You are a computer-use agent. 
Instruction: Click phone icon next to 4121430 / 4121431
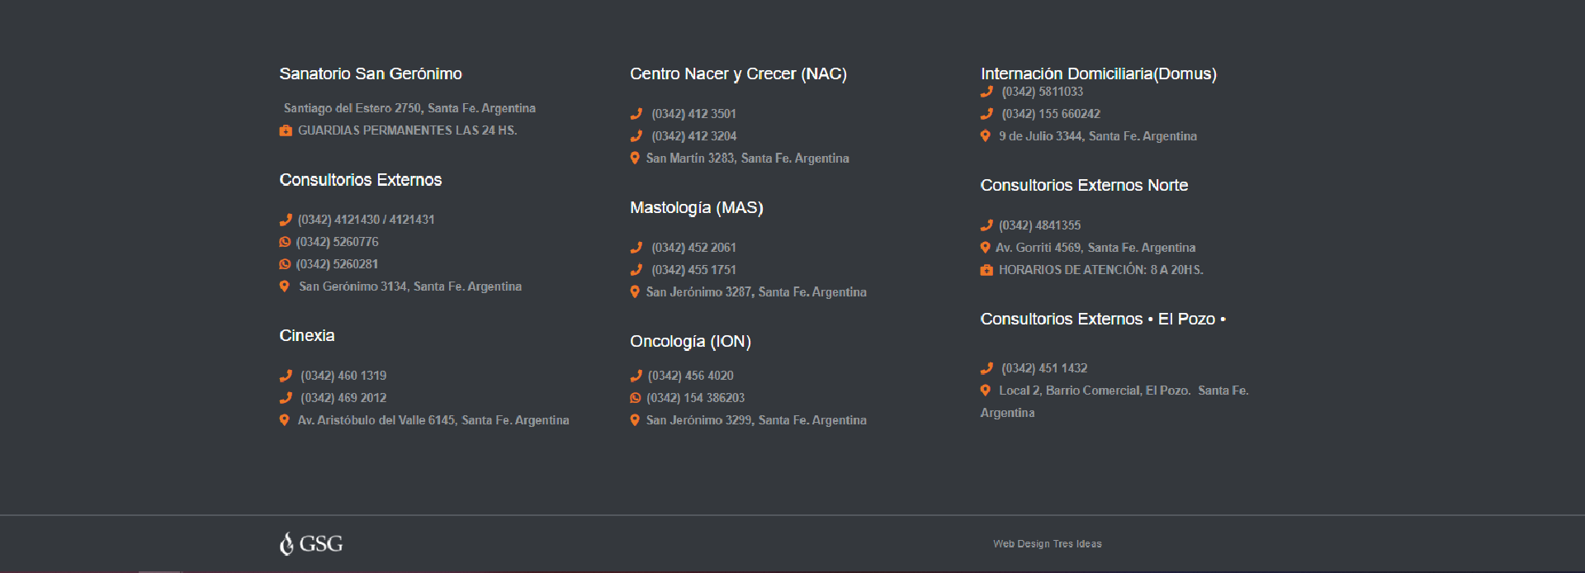point(286,220)
